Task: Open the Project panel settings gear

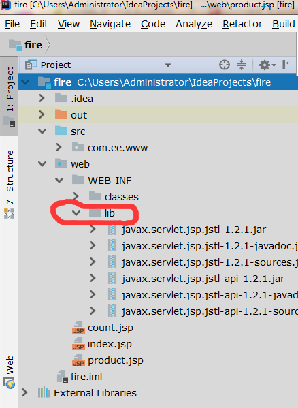Action: (x=267, y=65)
